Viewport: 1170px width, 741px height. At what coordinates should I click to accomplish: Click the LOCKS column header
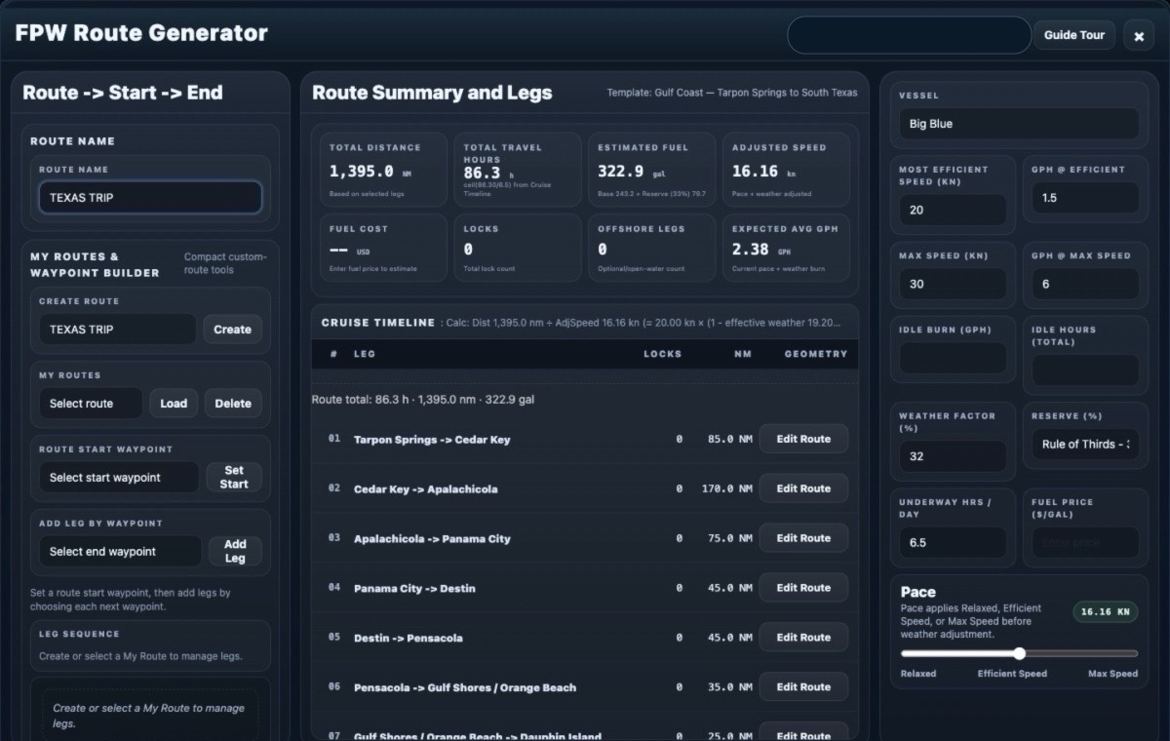point(662,354)
